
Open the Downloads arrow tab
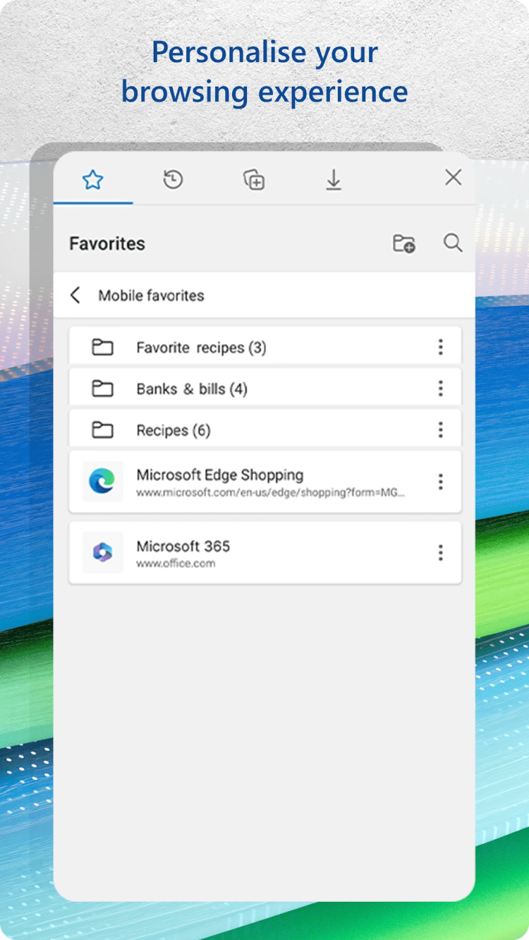pyautogui.click(x=334, y=180)
